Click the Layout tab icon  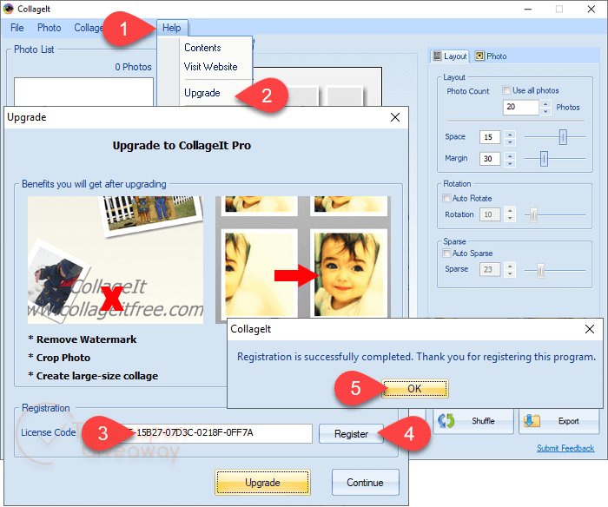coord(437,56)
